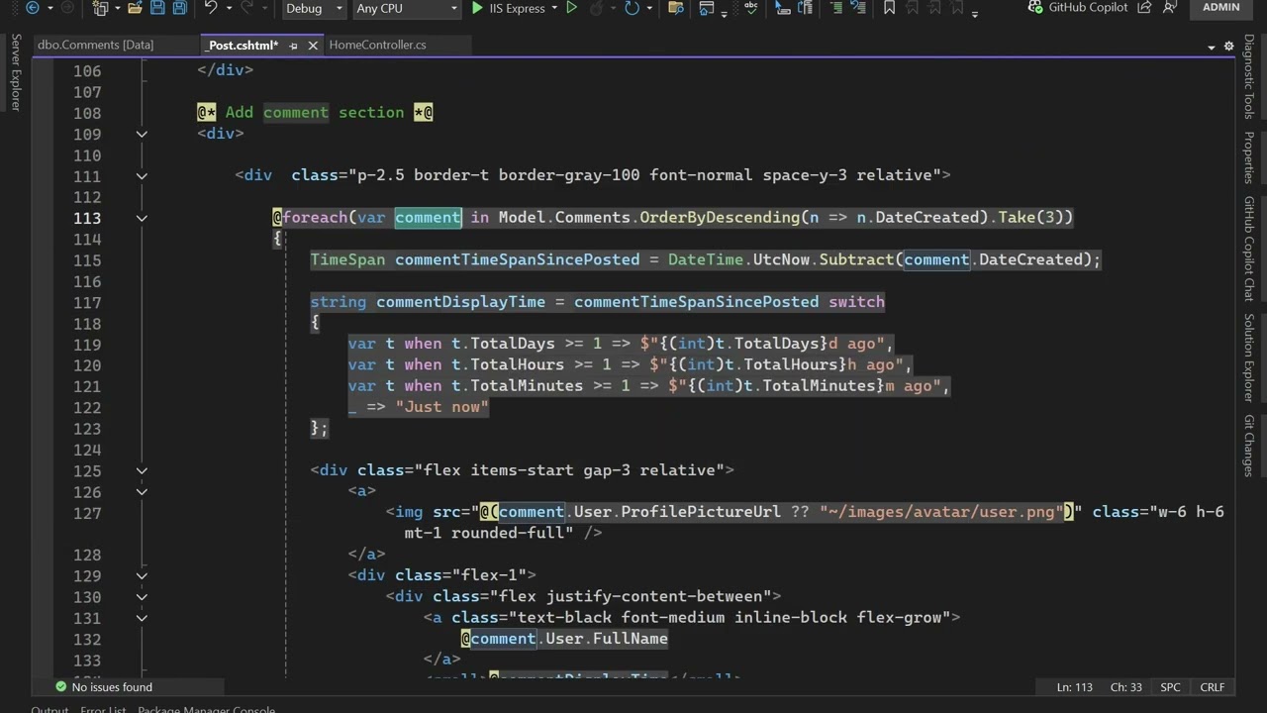Image resolution: width=1267 pixels, height=713 pixels.
Task: Collapse the justify-content-between div at line 130
Action: tap(142, 597)
